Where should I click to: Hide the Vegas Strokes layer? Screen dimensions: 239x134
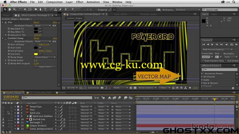[3, 126]
